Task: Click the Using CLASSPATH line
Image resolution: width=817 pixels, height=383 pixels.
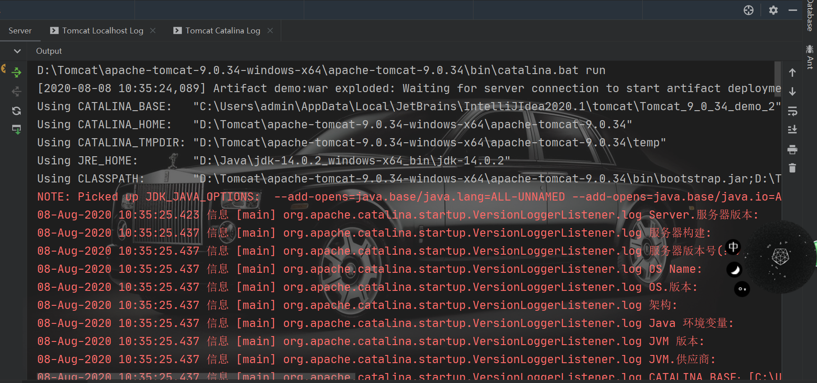Action: coord(409,179)
